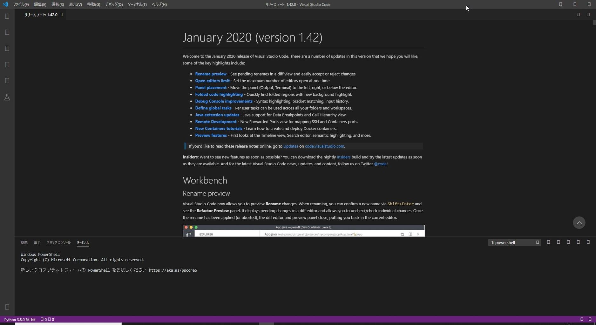This screenshot has height=325, width=596.
Task: Open the code.visualstudio.com link
Action: pyautogui.click(x=324, y=146)
